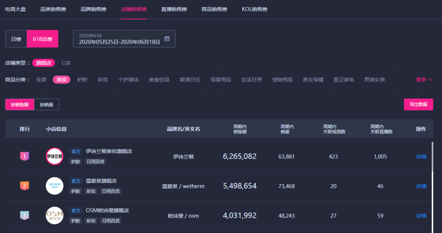Filter by 母婴用品 category

(x=221, y=80)
